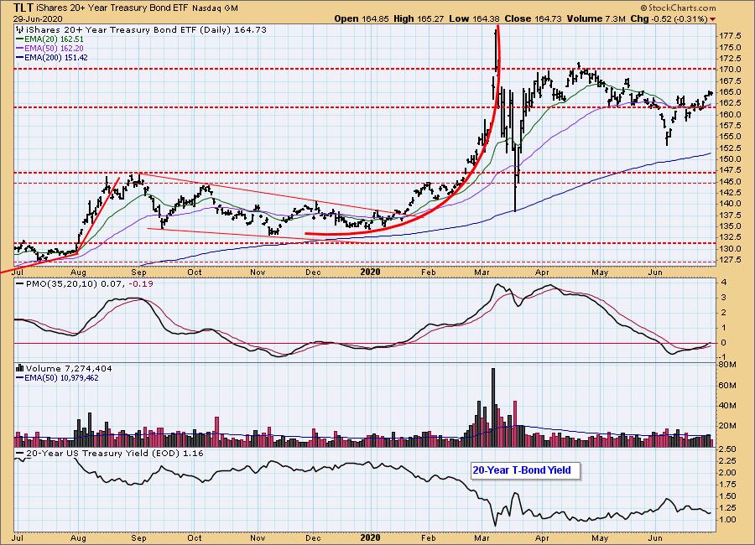Click the Jun label on the bottom yield axis
The width and height of the screenshot is (755, 545).
pos(656,537)
